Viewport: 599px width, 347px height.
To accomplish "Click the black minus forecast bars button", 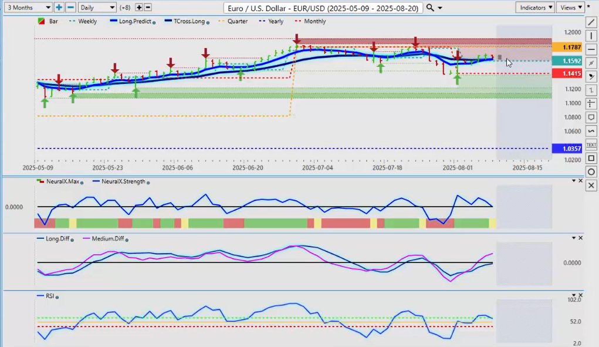I will (x=148, y=8).
